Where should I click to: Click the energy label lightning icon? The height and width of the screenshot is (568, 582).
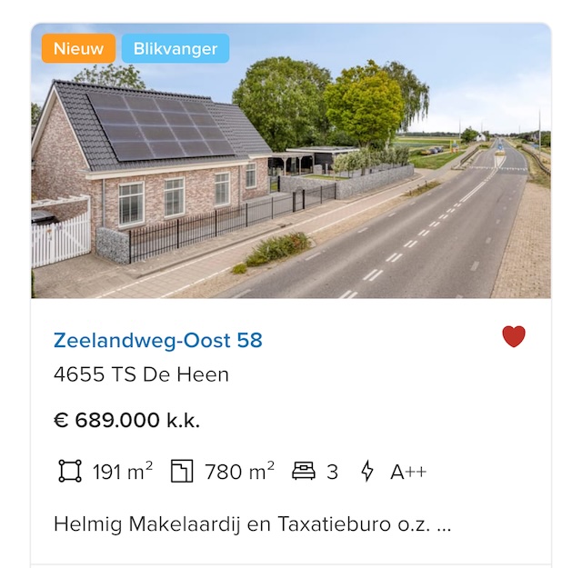coord(367,471)
